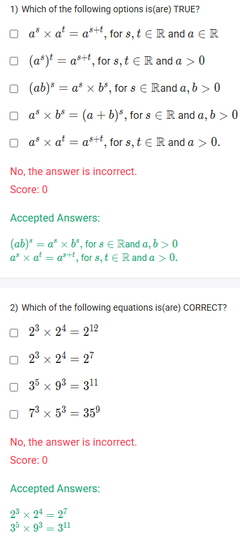Click the green accepted answer 3^5 × 9^3 = 3^11
Image resolution: width=240 pixels, height=540 pixels.
(40, 527)
